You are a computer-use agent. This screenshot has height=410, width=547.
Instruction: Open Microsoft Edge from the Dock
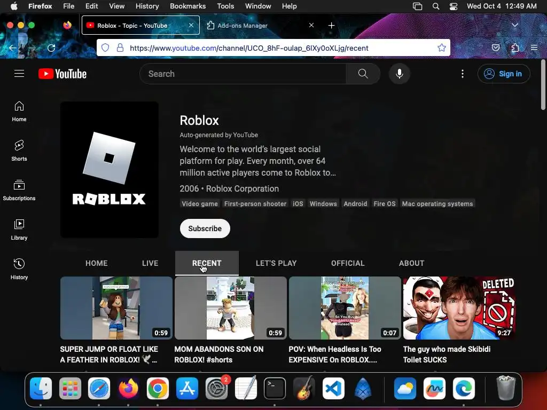click(x=464, y=388)
